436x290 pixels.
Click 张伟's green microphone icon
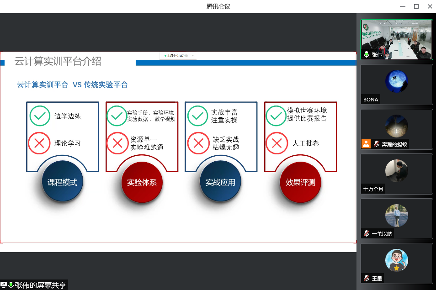[x=367, y=54]
